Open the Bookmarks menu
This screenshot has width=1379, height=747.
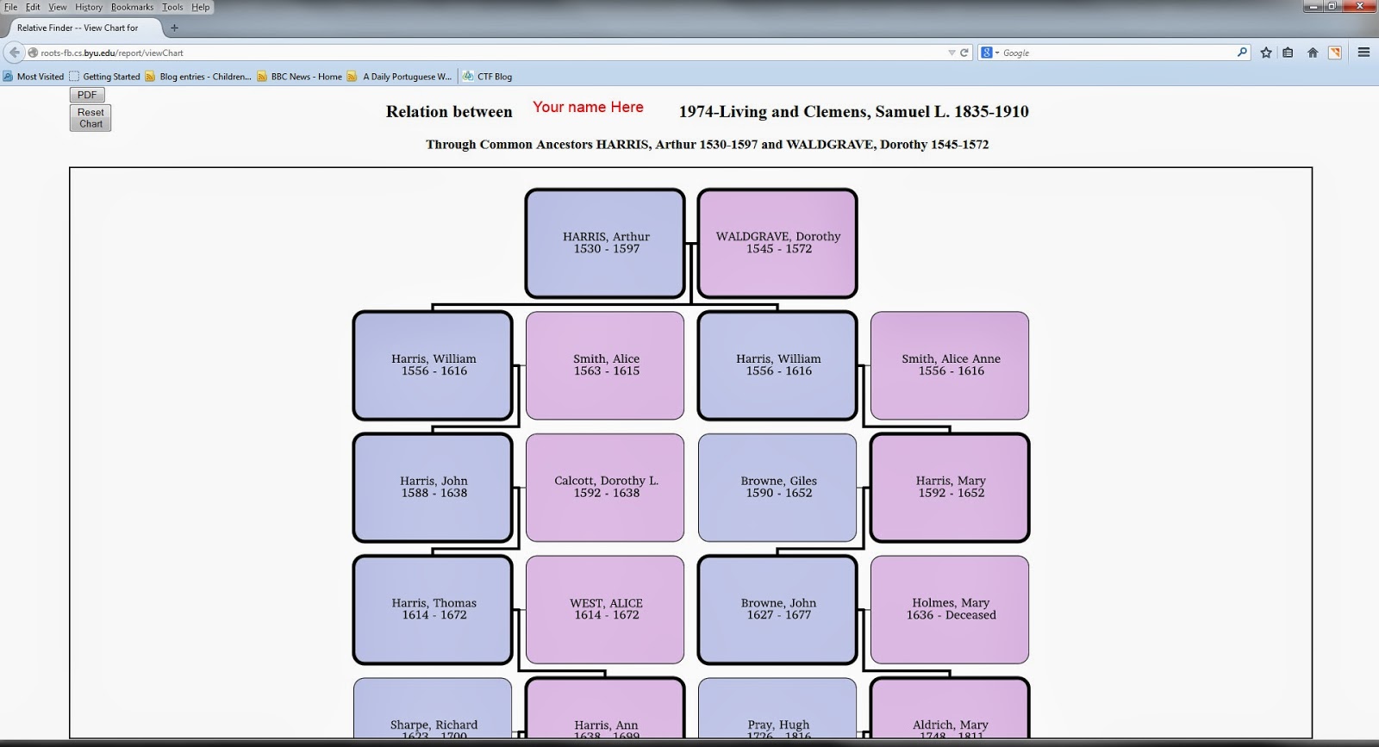132,7
